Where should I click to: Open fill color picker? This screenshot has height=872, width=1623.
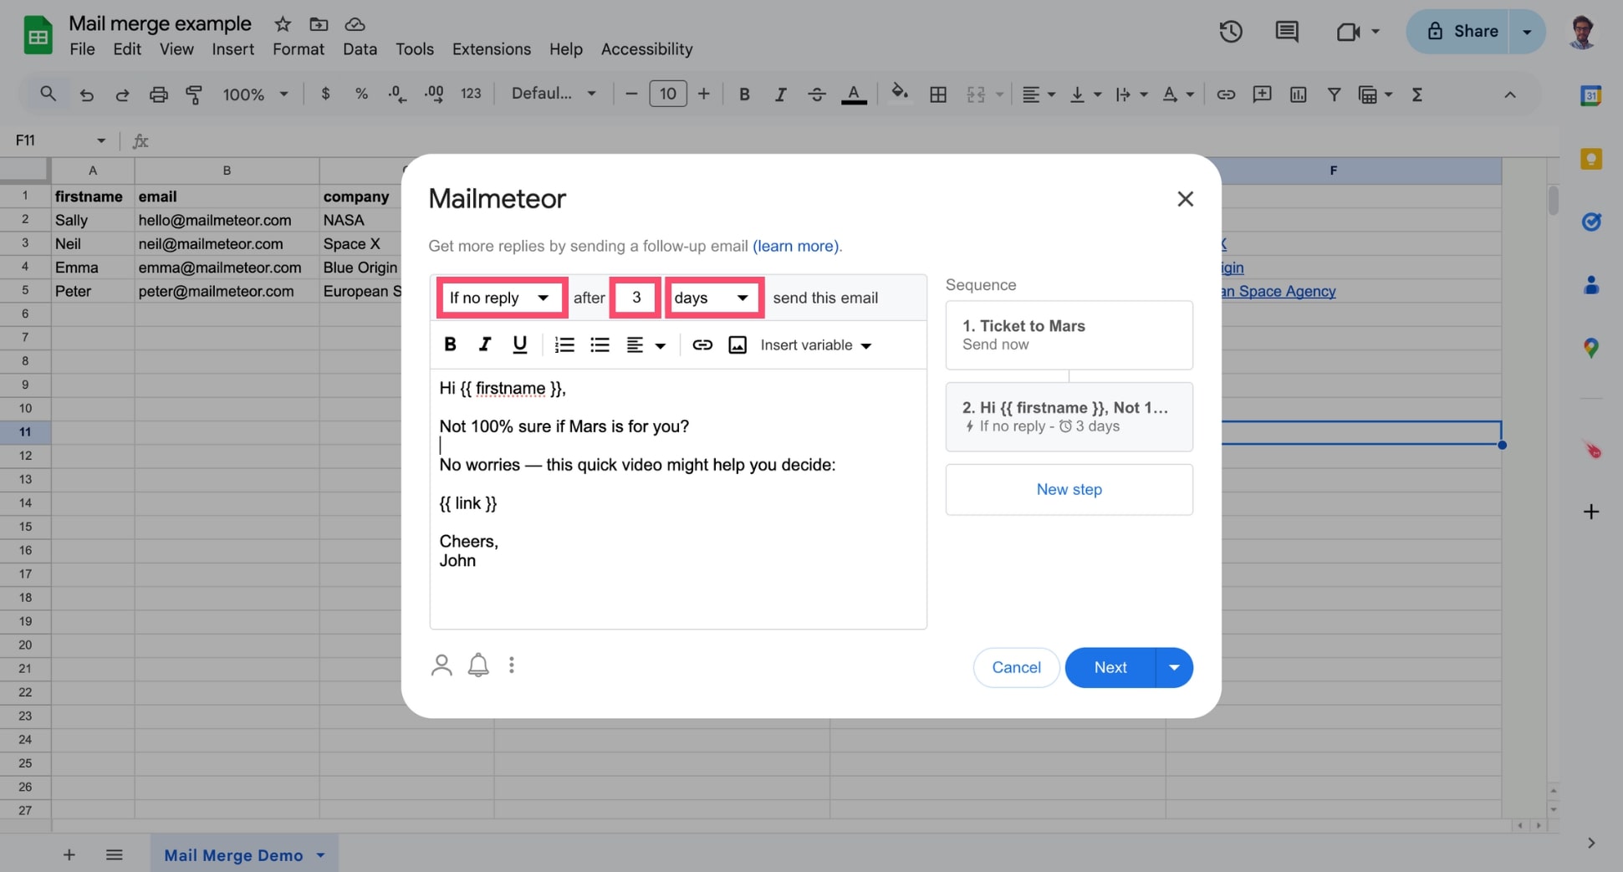tap(900, 92)
